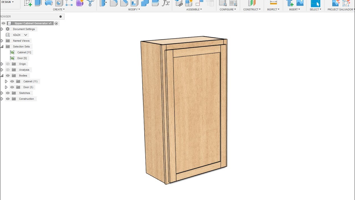
Task: Select the Automated Modeling tool icon
Action: (90, 3)
